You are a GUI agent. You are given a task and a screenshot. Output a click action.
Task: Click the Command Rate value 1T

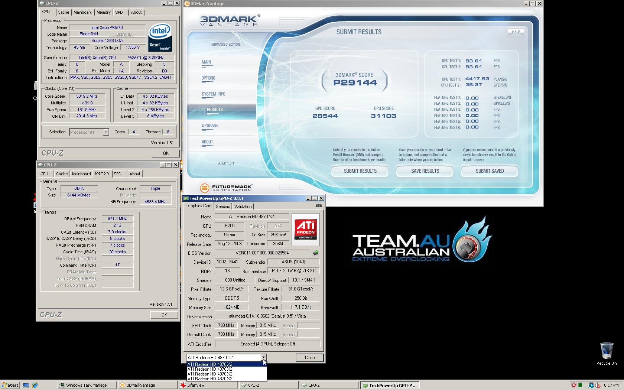tap(117, 265)
